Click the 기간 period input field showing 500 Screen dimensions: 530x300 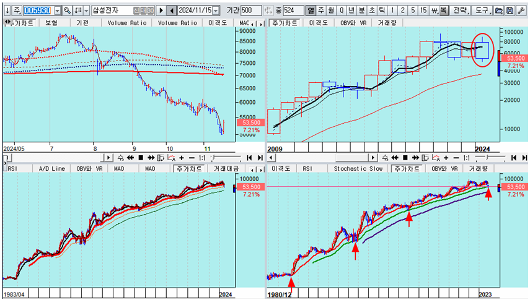[x=251, y=11]
